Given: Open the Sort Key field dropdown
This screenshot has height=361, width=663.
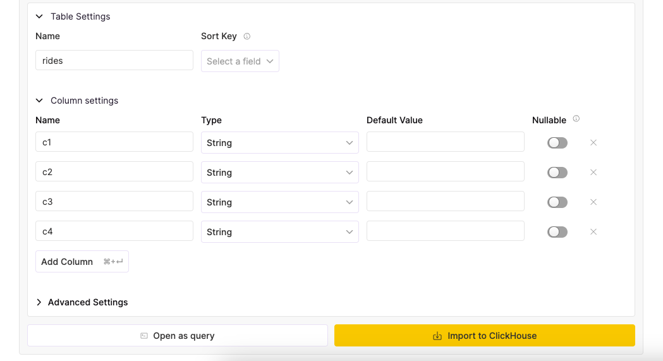Looking at the screenshot, I should [240, 61].
